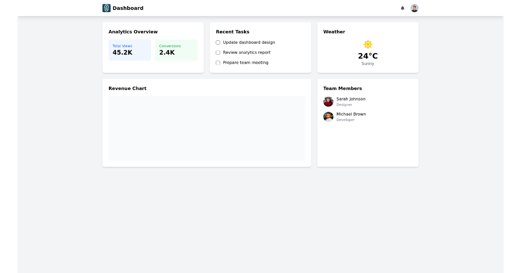Check the Update dashboard design task

click(218, 42)
